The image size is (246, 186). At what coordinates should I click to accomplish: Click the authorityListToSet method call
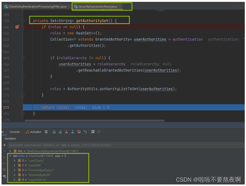pos(119,89)
